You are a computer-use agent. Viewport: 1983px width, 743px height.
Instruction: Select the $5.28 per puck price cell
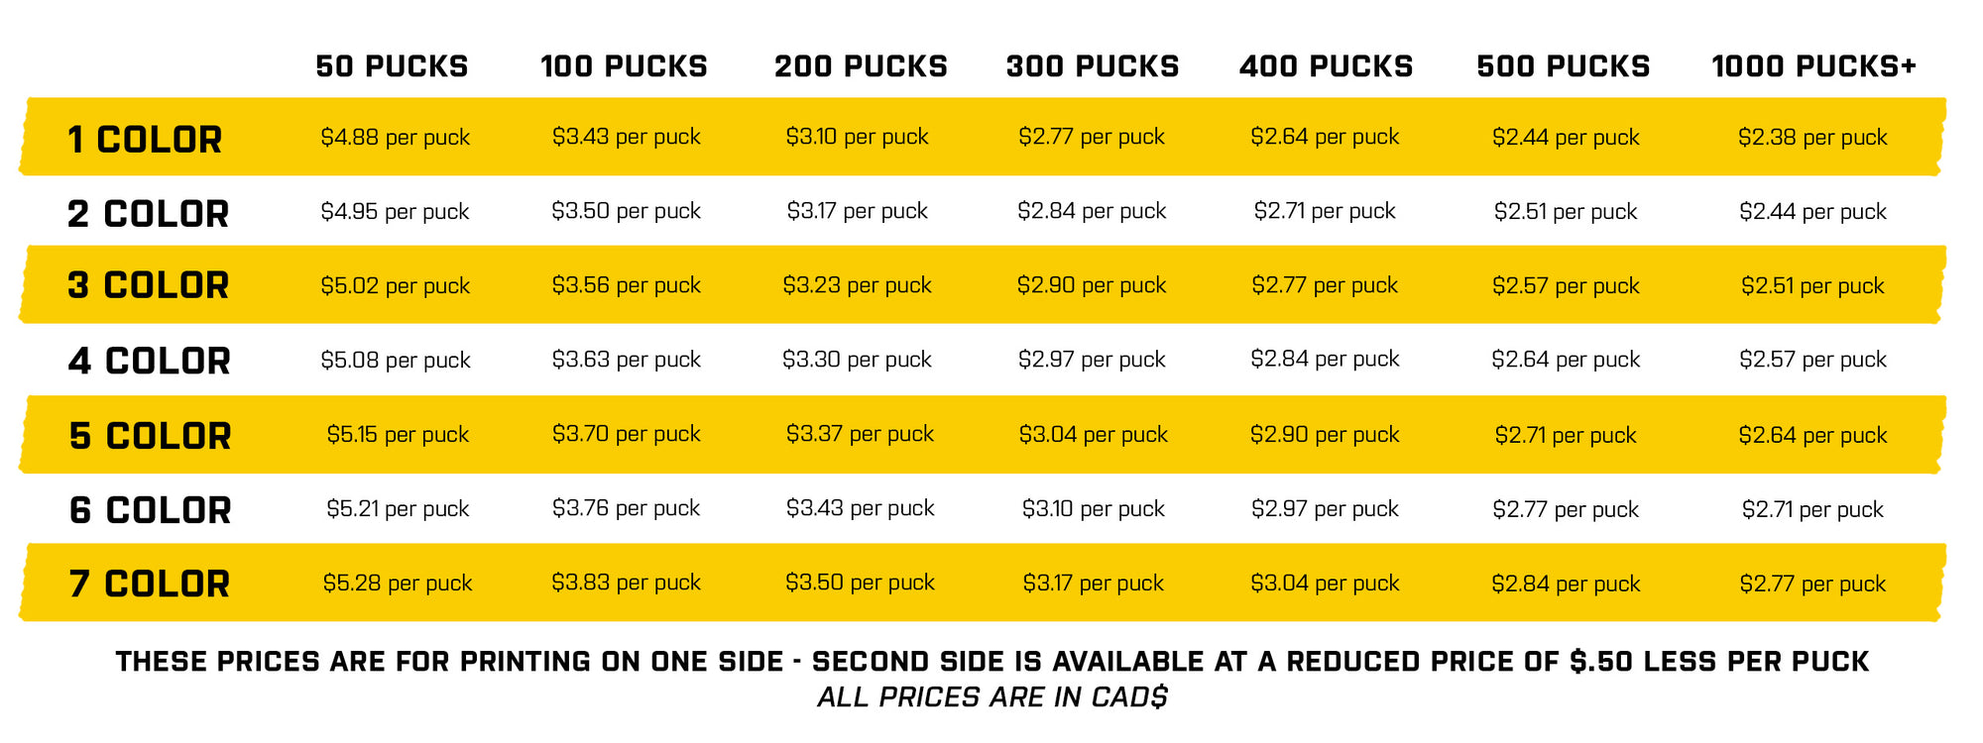tap(397, 584)
